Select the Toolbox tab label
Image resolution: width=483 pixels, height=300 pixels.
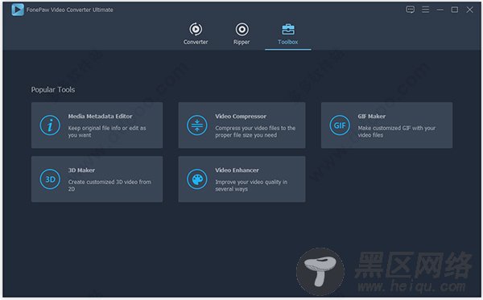(288, 42)
